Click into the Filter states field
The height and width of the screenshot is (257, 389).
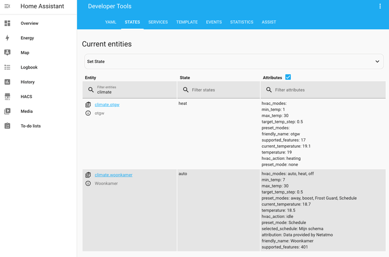point(218,90)
